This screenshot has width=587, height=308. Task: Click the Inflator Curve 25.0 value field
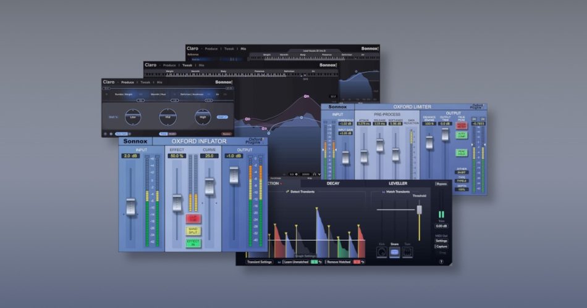pyautogui.click(x=209, y=156)
